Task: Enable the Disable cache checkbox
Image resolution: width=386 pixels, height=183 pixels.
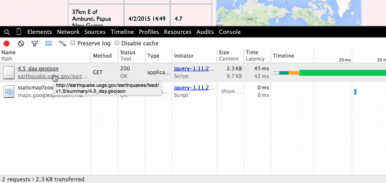Action: [x=117, y=43]
